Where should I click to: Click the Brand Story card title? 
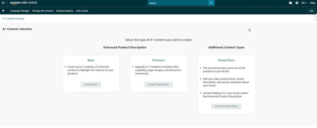pos(226,60)
